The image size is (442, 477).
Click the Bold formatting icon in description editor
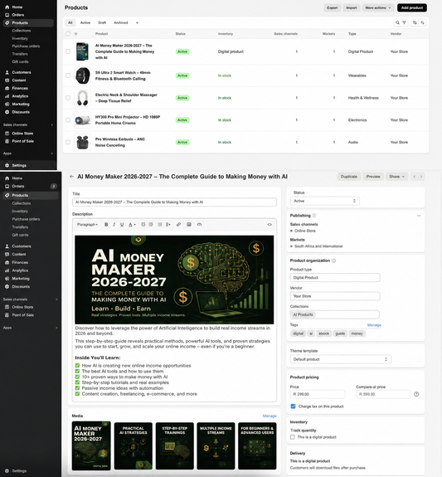point(106,225)
